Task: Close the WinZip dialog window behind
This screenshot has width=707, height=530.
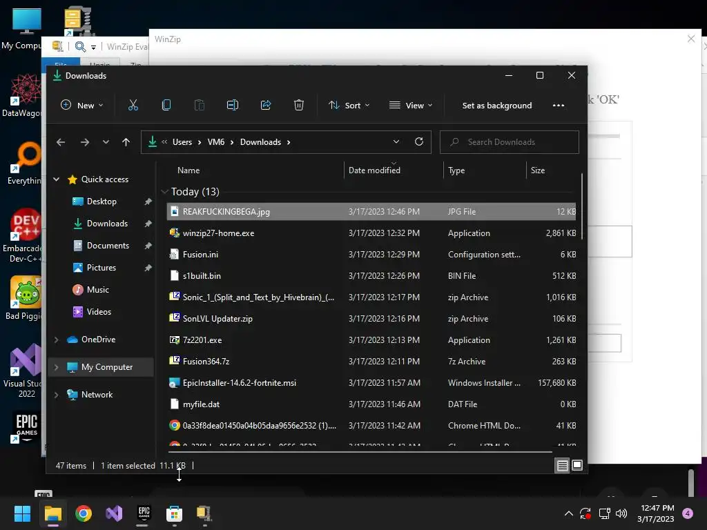Action: click(690, 39)
